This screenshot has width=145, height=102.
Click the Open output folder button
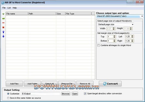(x=75, y=94)
